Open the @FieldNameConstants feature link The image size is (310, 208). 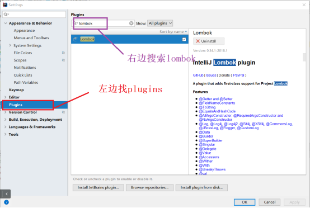click(x=217, y=103)
